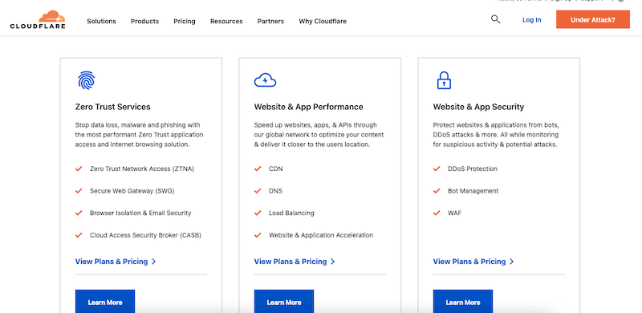
Task: Open the Products menu
Action: click(x=145, y=22)
